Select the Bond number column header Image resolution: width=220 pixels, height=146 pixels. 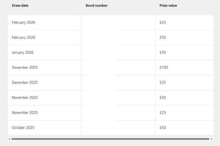(x=96, y=5)
